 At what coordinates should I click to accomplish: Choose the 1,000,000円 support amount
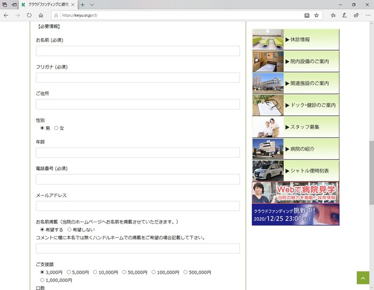[x=42, y=280]
